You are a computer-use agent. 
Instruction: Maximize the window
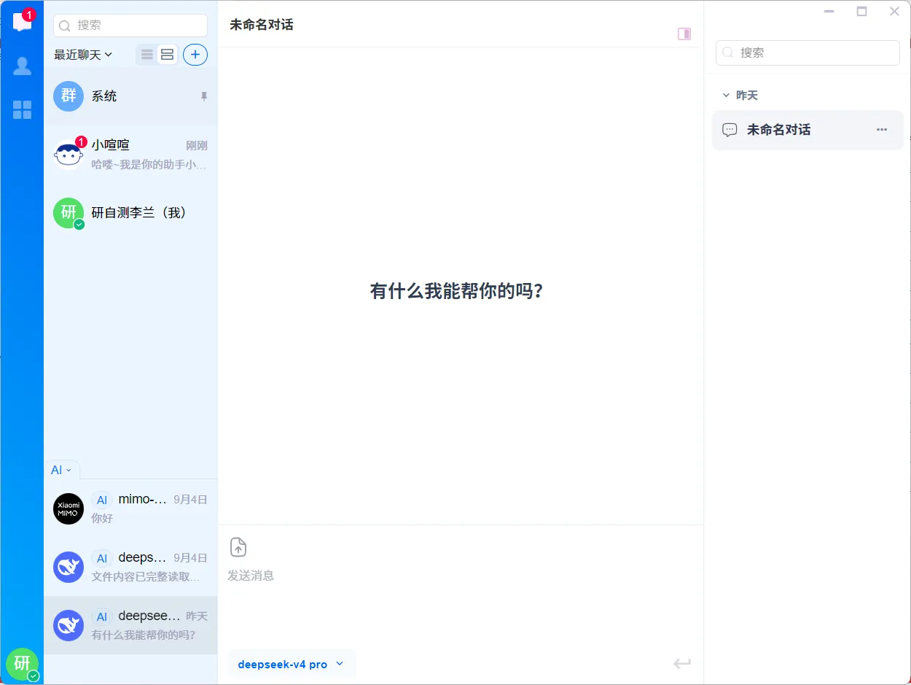pos(862,12)
